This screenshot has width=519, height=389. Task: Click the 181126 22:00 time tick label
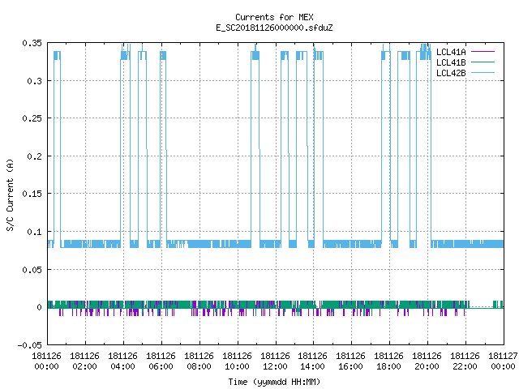(465, 361)
